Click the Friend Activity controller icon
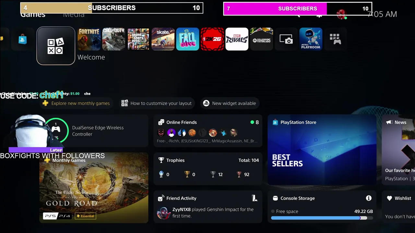 click(x=255, y=198)
